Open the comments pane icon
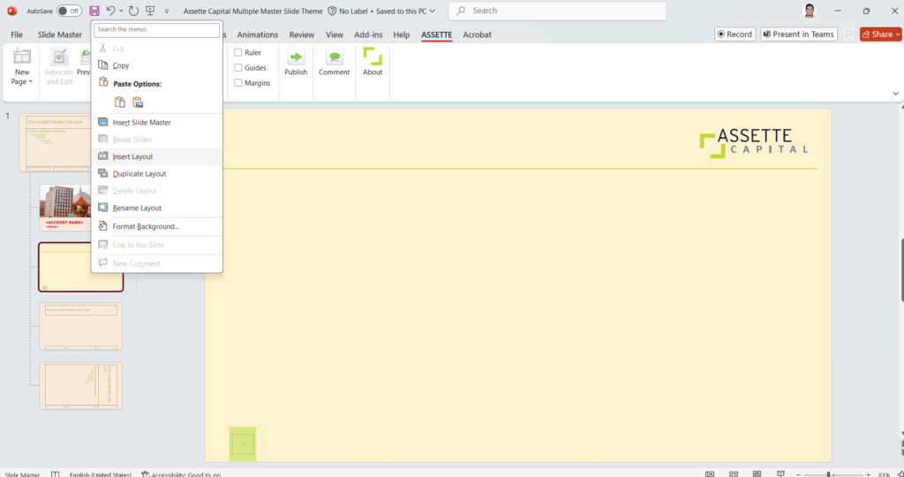 [848, 34]
